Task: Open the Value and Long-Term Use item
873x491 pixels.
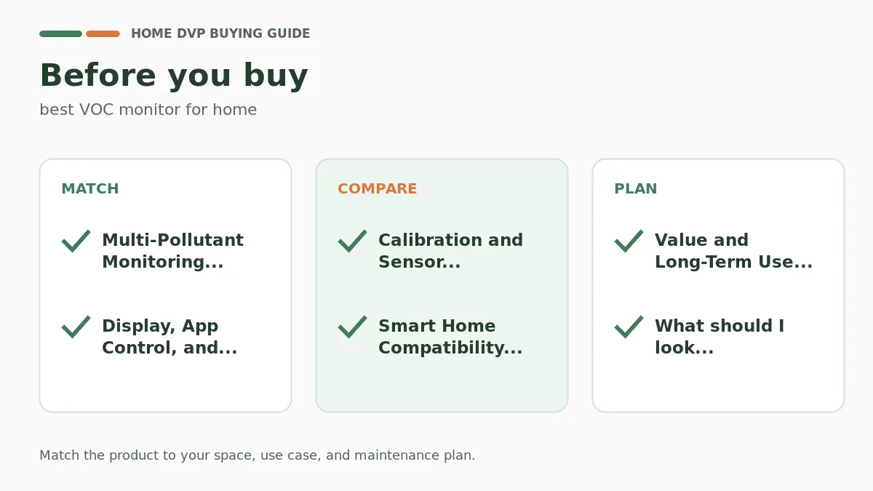Action: point(733,251)
